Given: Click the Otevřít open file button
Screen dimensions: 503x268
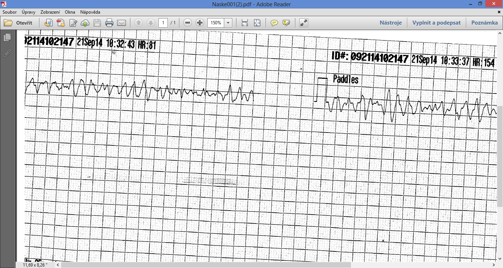Looking at the screenshot, I should pos(18,23).
